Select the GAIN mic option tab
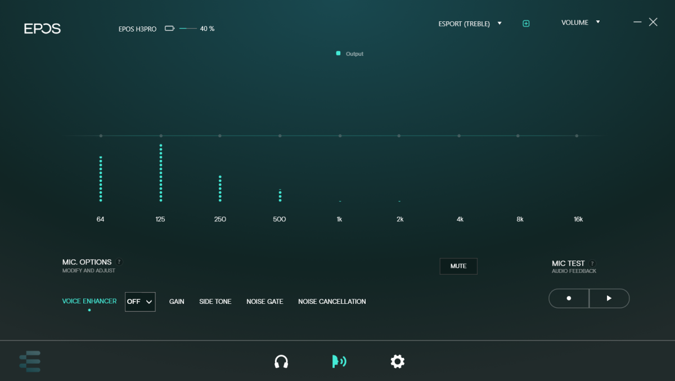The height and width of the screenshot is (381, 675). coord(177,302)
